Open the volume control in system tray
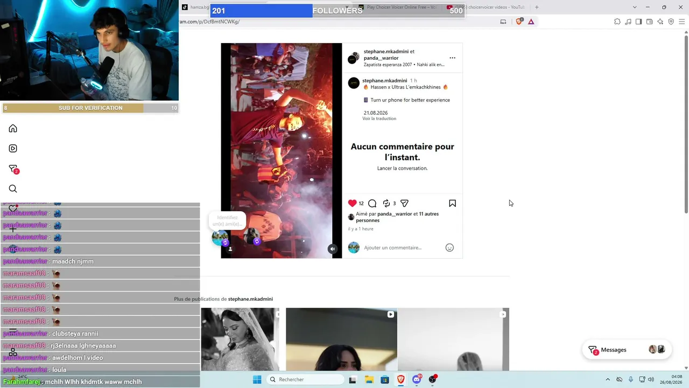Screen dimensions: 689x388 click(651, 379)
